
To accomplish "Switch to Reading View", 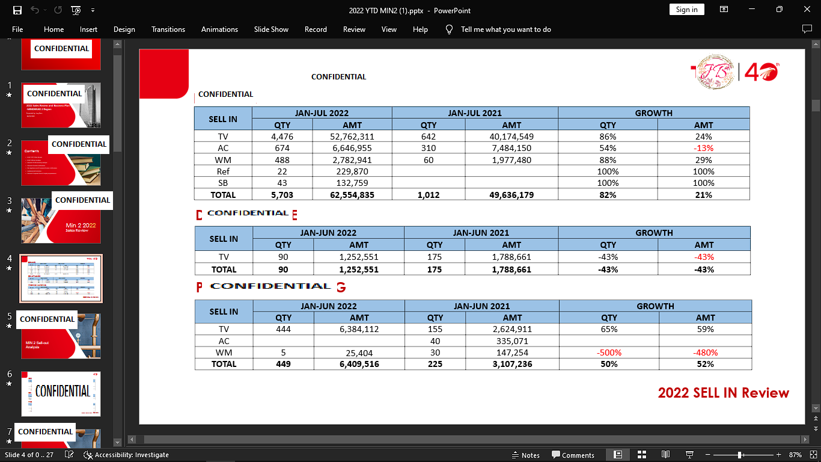I will click(665, 455).
